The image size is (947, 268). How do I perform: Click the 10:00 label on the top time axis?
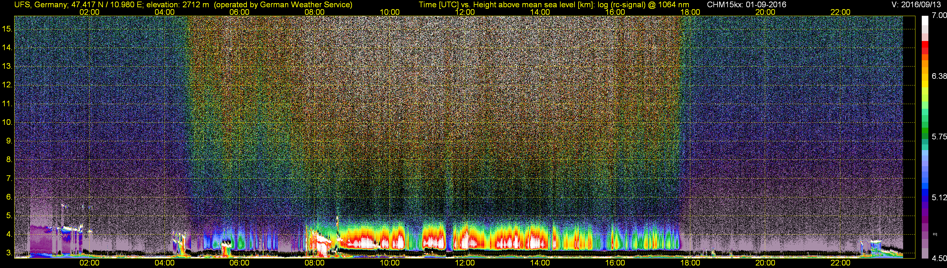click(x=390, y=12)
